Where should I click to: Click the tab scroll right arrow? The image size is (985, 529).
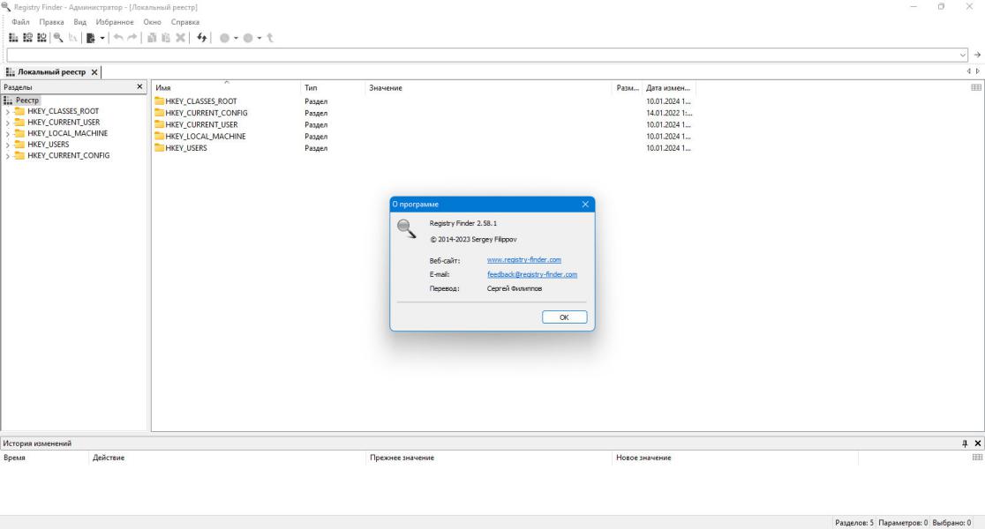(x=977, y=71)
